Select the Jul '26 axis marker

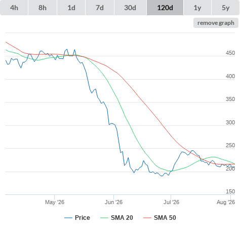(x=171, y=202)
